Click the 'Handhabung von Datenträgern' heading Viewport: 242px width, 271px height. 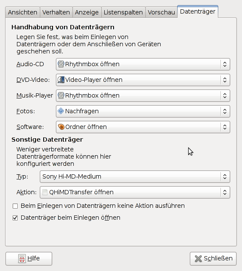pos(63,27)
